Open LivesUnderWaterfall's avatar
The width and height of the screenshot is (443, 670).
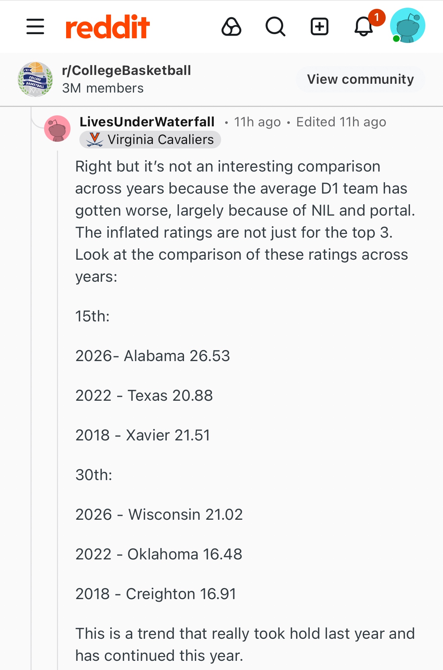pyautogui.click(x=57, y=129)
